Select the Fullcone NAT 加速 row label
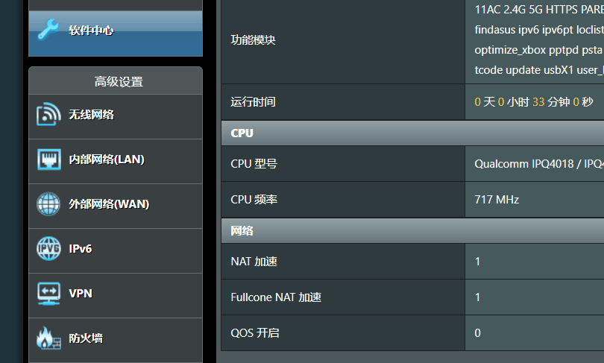604x363 pixels. (x=276, y=297)
